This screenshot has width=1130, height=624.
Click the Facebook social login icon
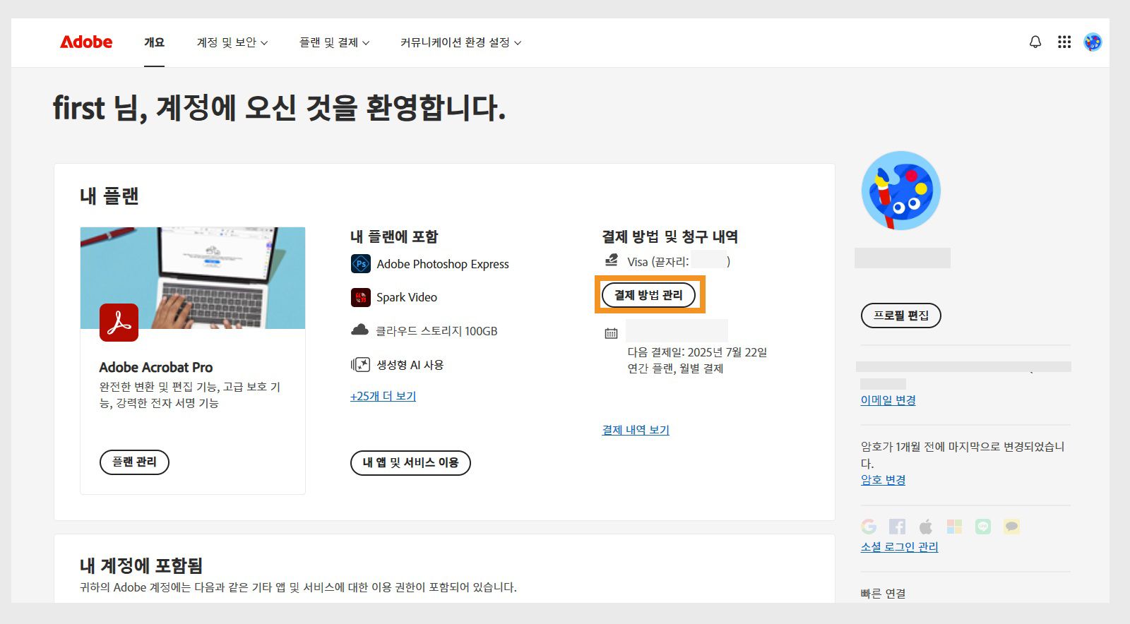897,527
